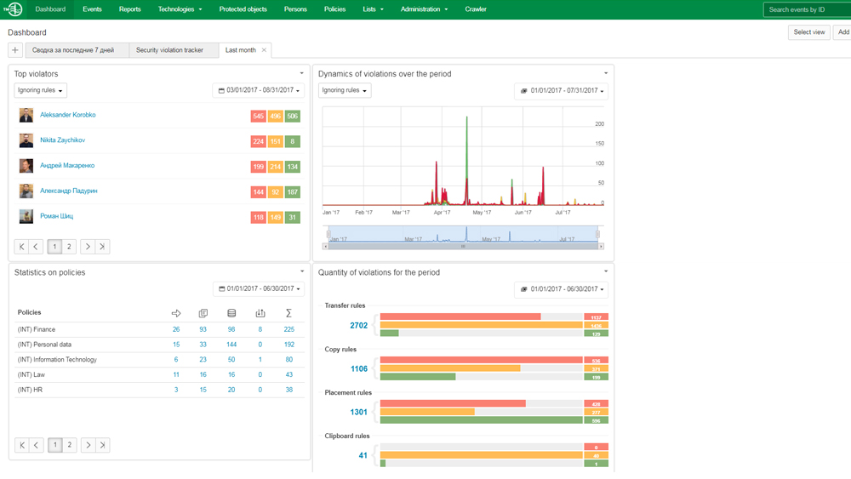Click the Placement rules database column icon
This screenshot has height=479, width=851.
(x=231, y=313)
